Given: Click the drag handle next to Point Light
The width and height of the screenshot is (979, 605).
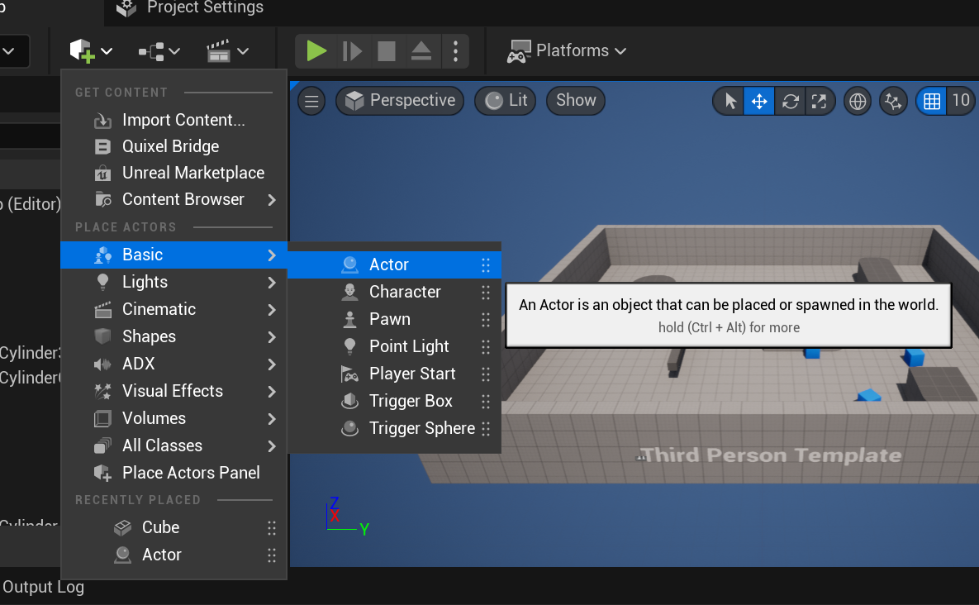Looking at the screenshot, I should point(486,346).
